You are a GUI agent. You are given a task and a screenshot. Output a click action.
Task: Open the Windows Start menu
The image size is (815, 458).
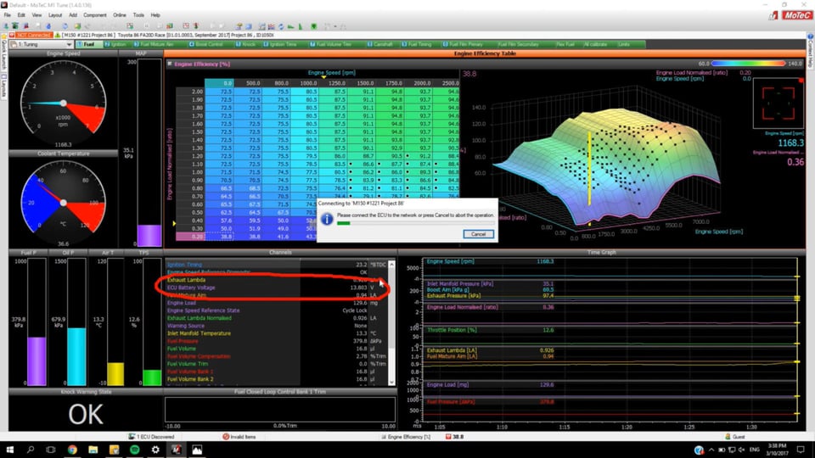point(9,450)
